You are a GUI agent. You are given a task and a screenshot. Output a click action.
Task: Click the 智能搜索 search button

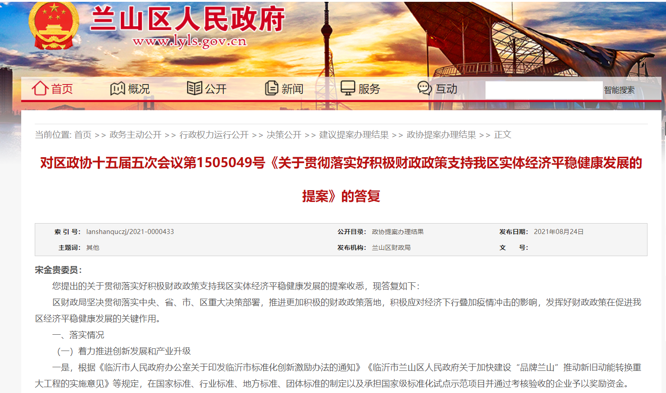point(619,90)
